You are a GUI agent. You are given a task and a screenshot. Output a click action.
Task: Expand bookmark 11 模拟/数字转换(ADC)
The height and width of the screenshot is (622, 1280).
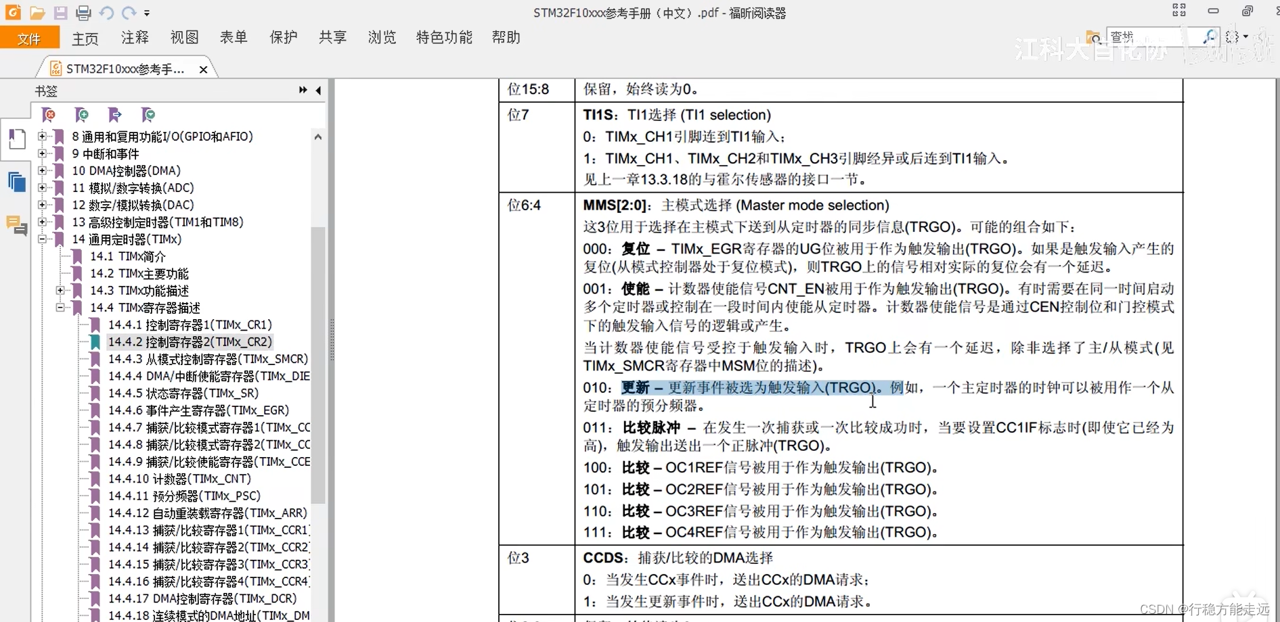[x=43, y=188]
